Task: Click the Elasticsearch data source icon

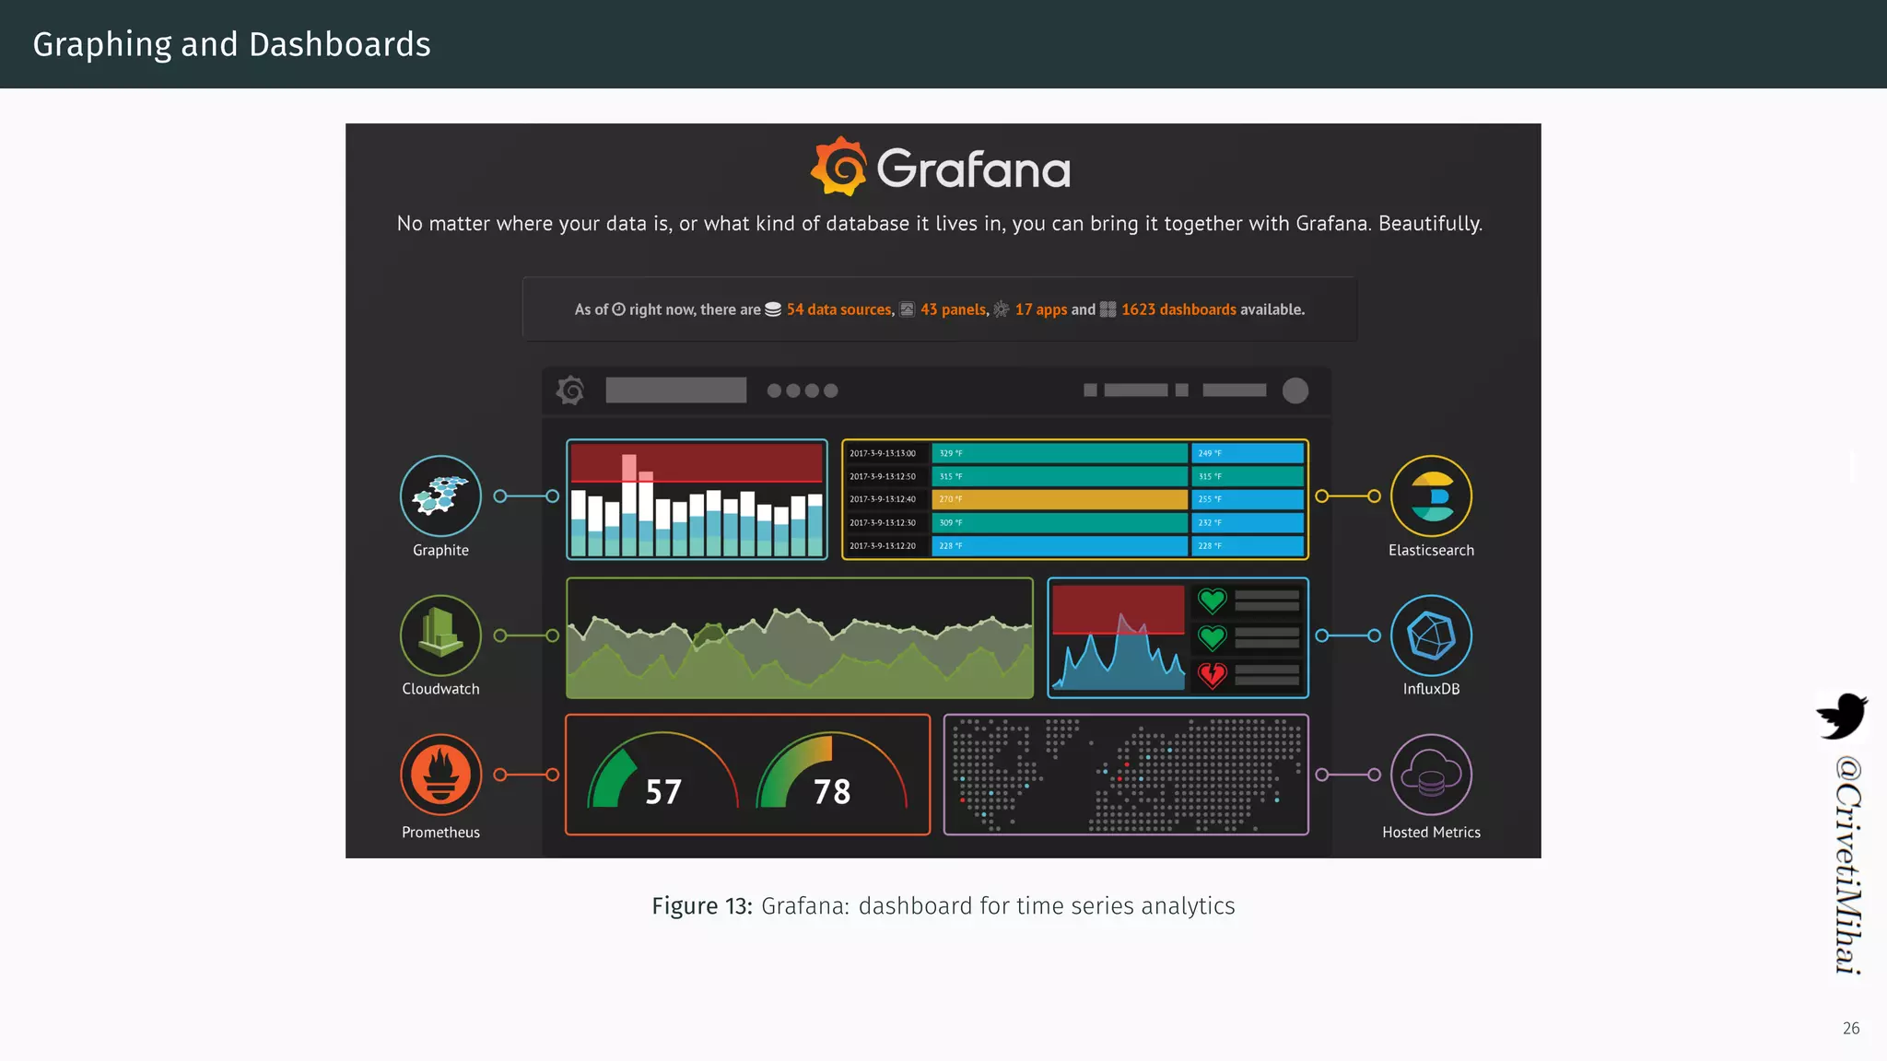Action: (x=1431, y=496)
